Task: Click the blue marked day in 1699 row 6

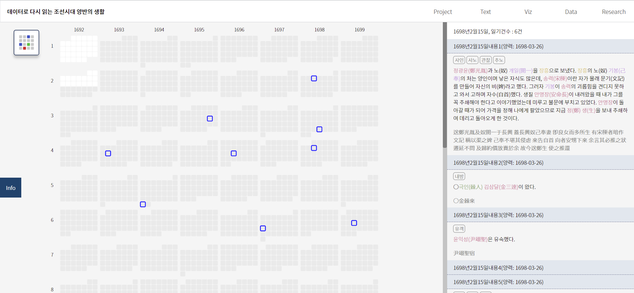Action: pyautogui.click(x=354, y=223)
